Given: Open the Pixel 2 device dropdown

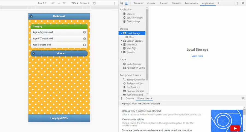Looking at the screenshot, I should coord(42,3).
